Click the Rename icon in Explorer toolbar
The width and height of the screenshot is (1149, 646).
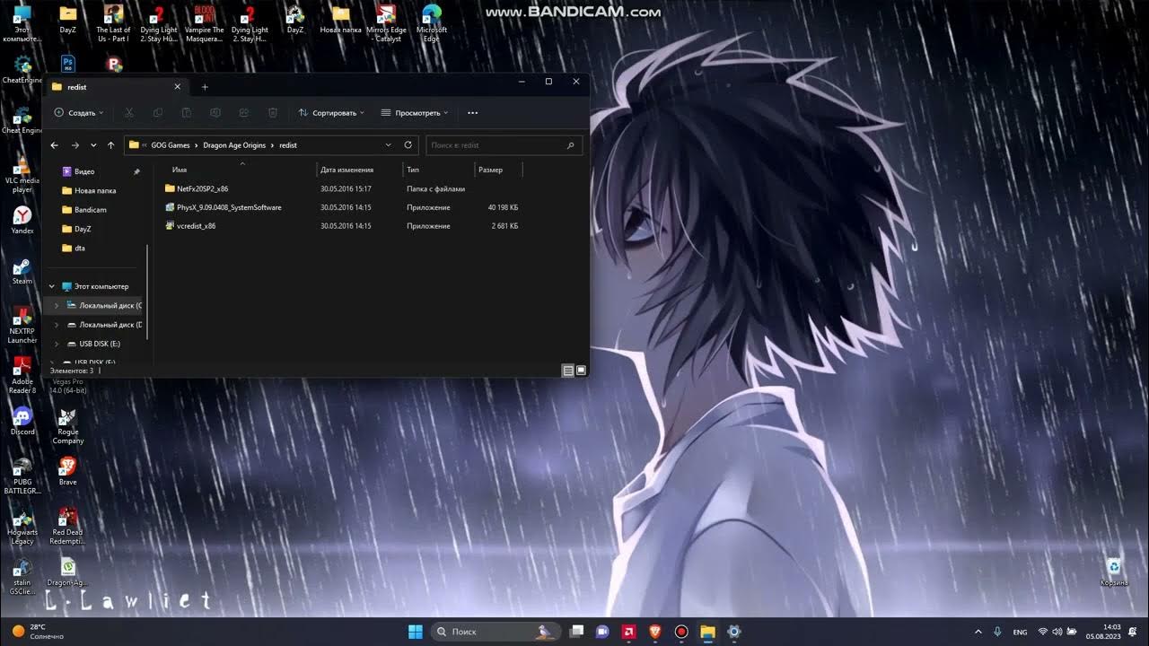coord(215,113)
